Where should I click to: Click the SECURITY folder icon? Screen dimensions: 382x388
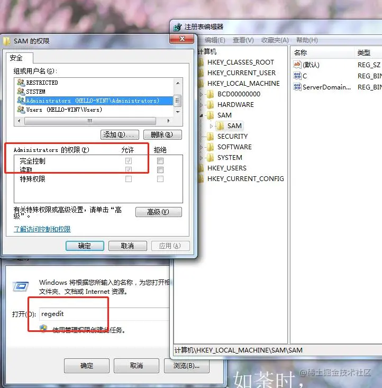[x=211, y=137]
